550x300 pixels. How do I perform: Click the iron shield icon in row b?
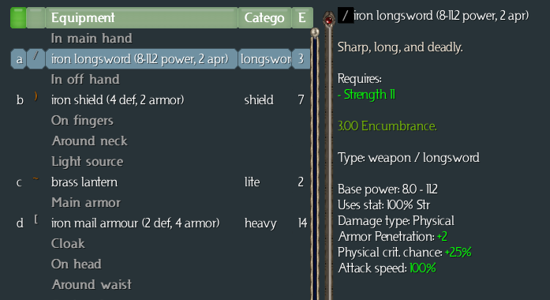point(36,96)
